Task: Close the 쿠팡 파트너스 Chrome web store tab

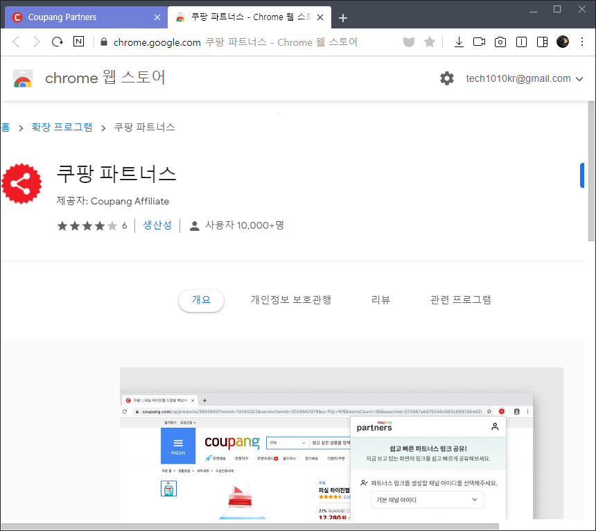Action: tap(320, 17)
